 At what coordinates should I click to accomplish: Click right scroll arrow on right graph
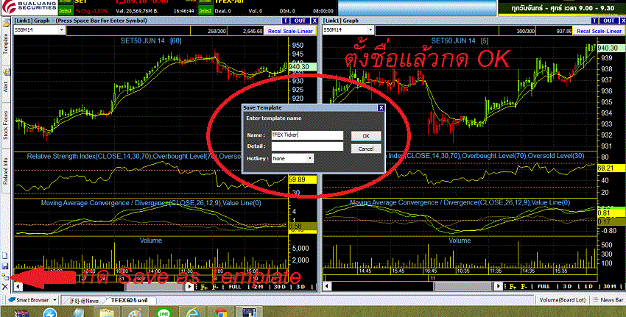(499, 286)
